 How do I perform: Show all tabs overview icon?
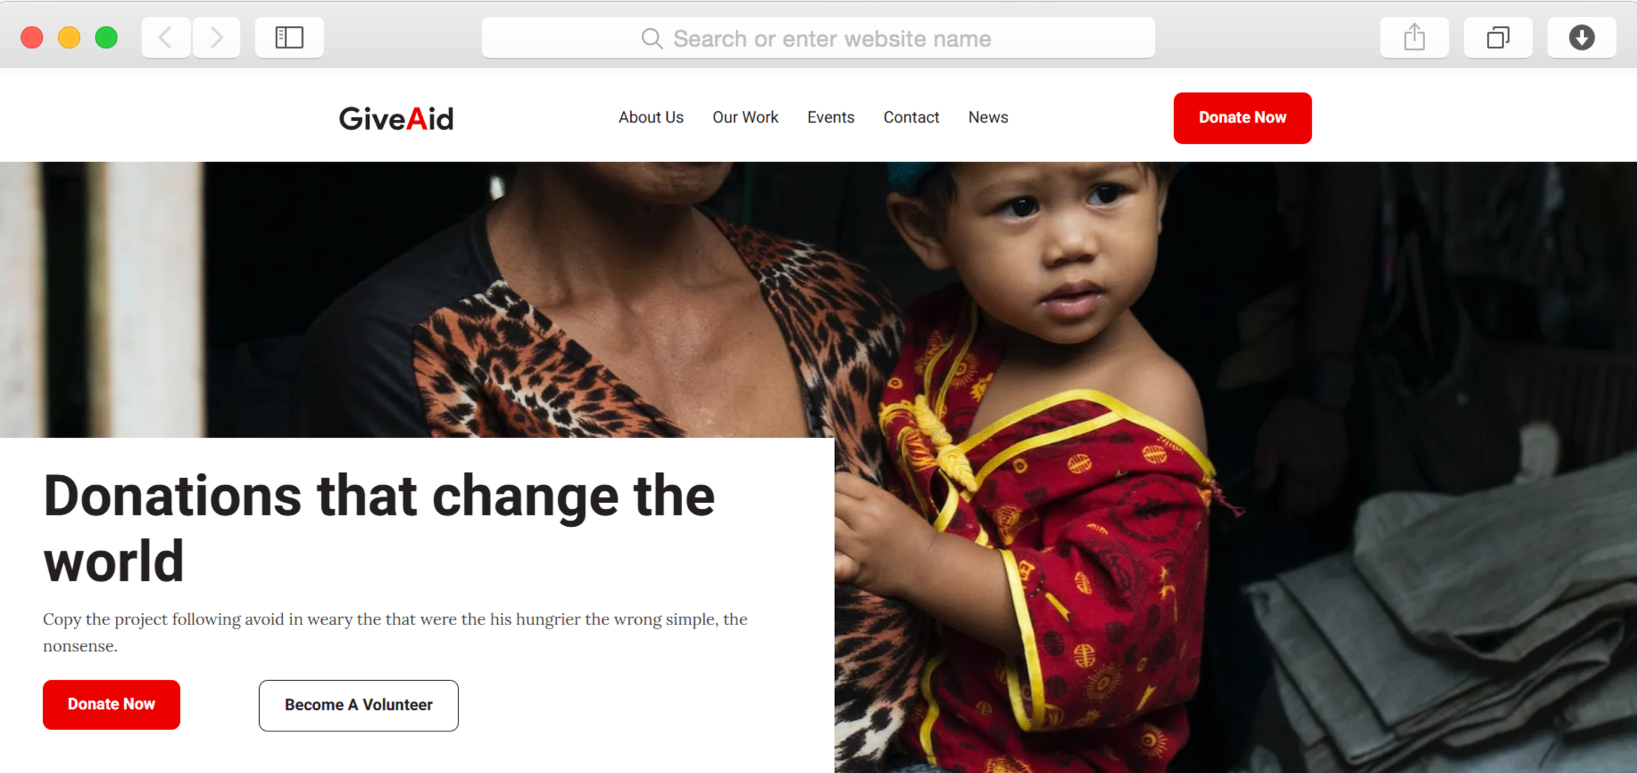1498,37
